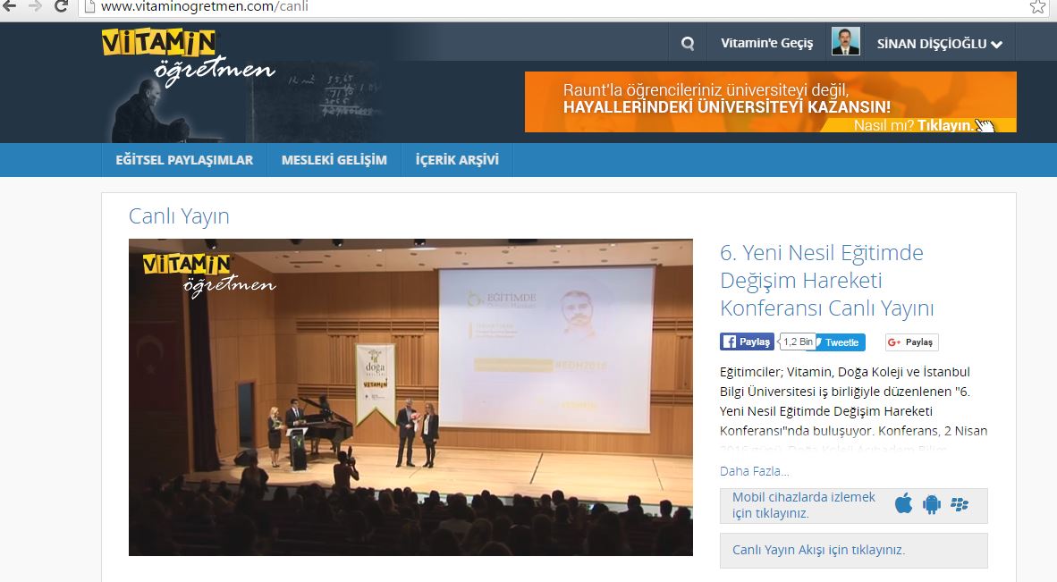Open the MESLEKİ GELİŞİM menu

tap(334, 160)
